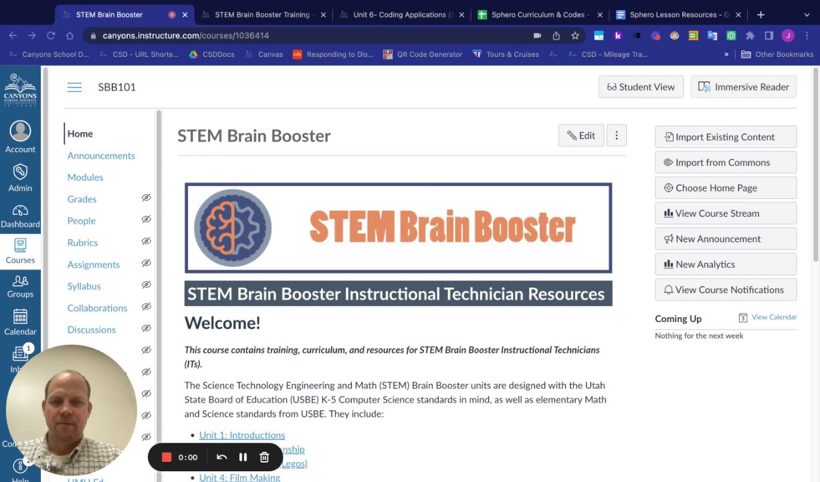Create a New Announcement
This screenshot has height=482, width=820.
(x=726, y=238)
